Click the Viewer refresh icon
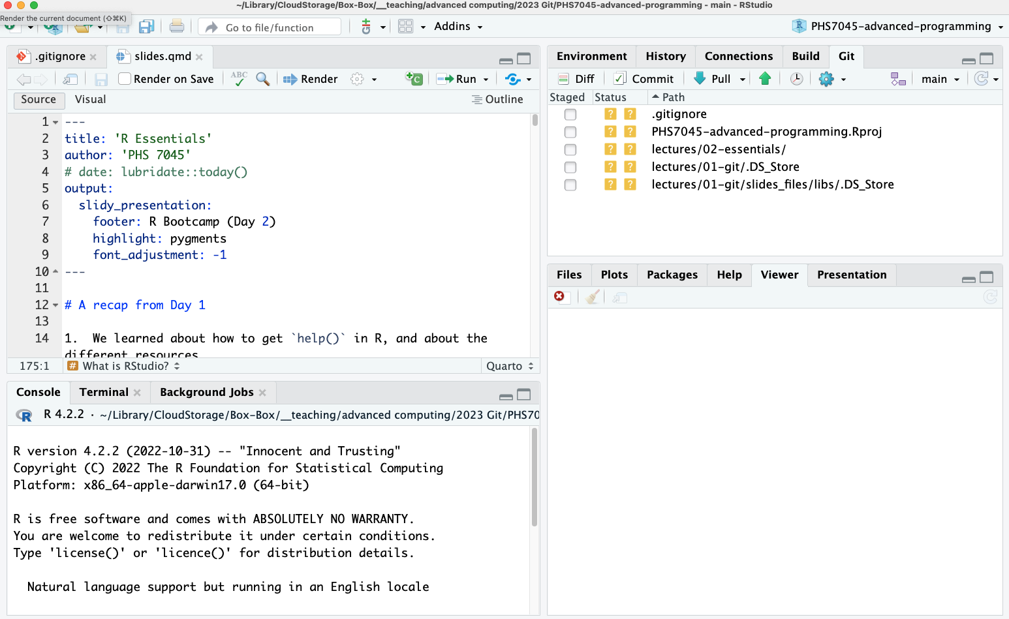This screenshot has height=619, width=1009. coord(990,297)
